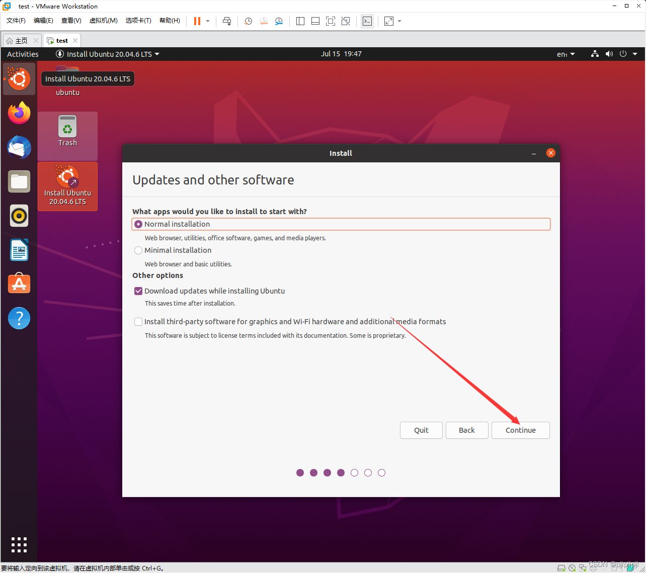Expand the stretch display dropdown arrow
Image resolution: width=646 pixels, height=573 pixels.
tap(399, 21)
